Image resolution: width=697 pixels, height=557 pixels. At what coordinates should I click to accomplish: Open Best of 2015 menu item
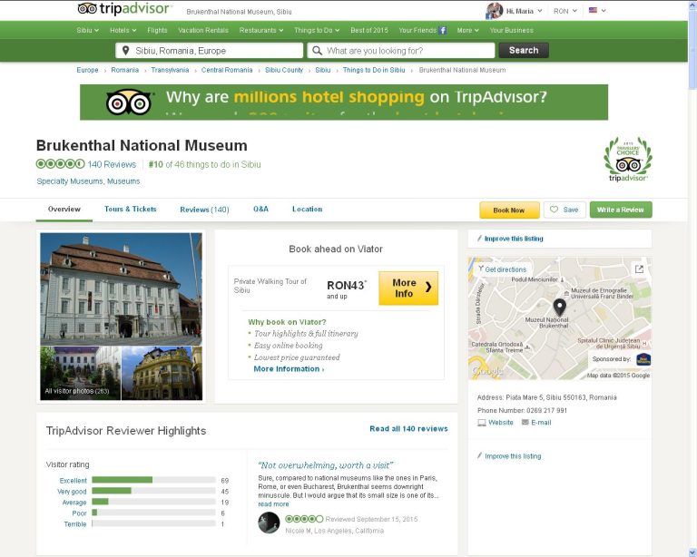(x=369, y=30)
